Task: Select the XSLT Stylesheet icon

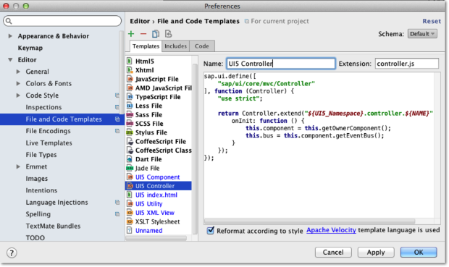Action: click(130, 221)
